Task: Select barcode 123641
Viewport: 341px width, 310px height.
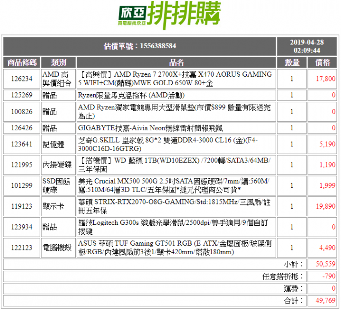Action: pyautogui.click(x=22, y=144)
